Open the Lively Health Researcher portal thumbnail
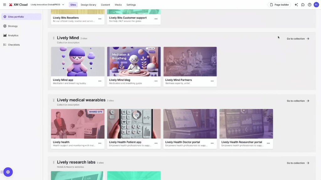The image size is (321, 180). point(246,124)
